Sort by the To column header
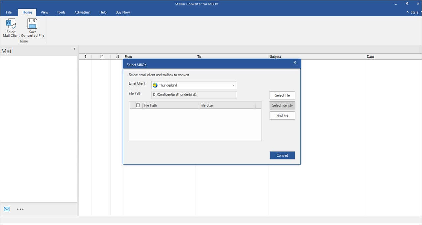 [232, 57]
